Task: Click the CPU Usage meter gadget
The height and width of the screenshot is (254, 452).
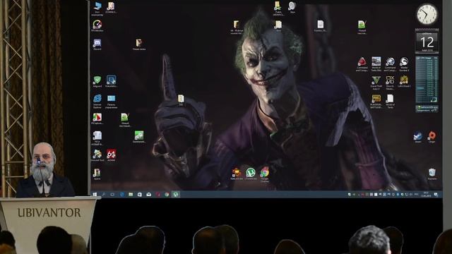Action: click(x=427, y=80)
